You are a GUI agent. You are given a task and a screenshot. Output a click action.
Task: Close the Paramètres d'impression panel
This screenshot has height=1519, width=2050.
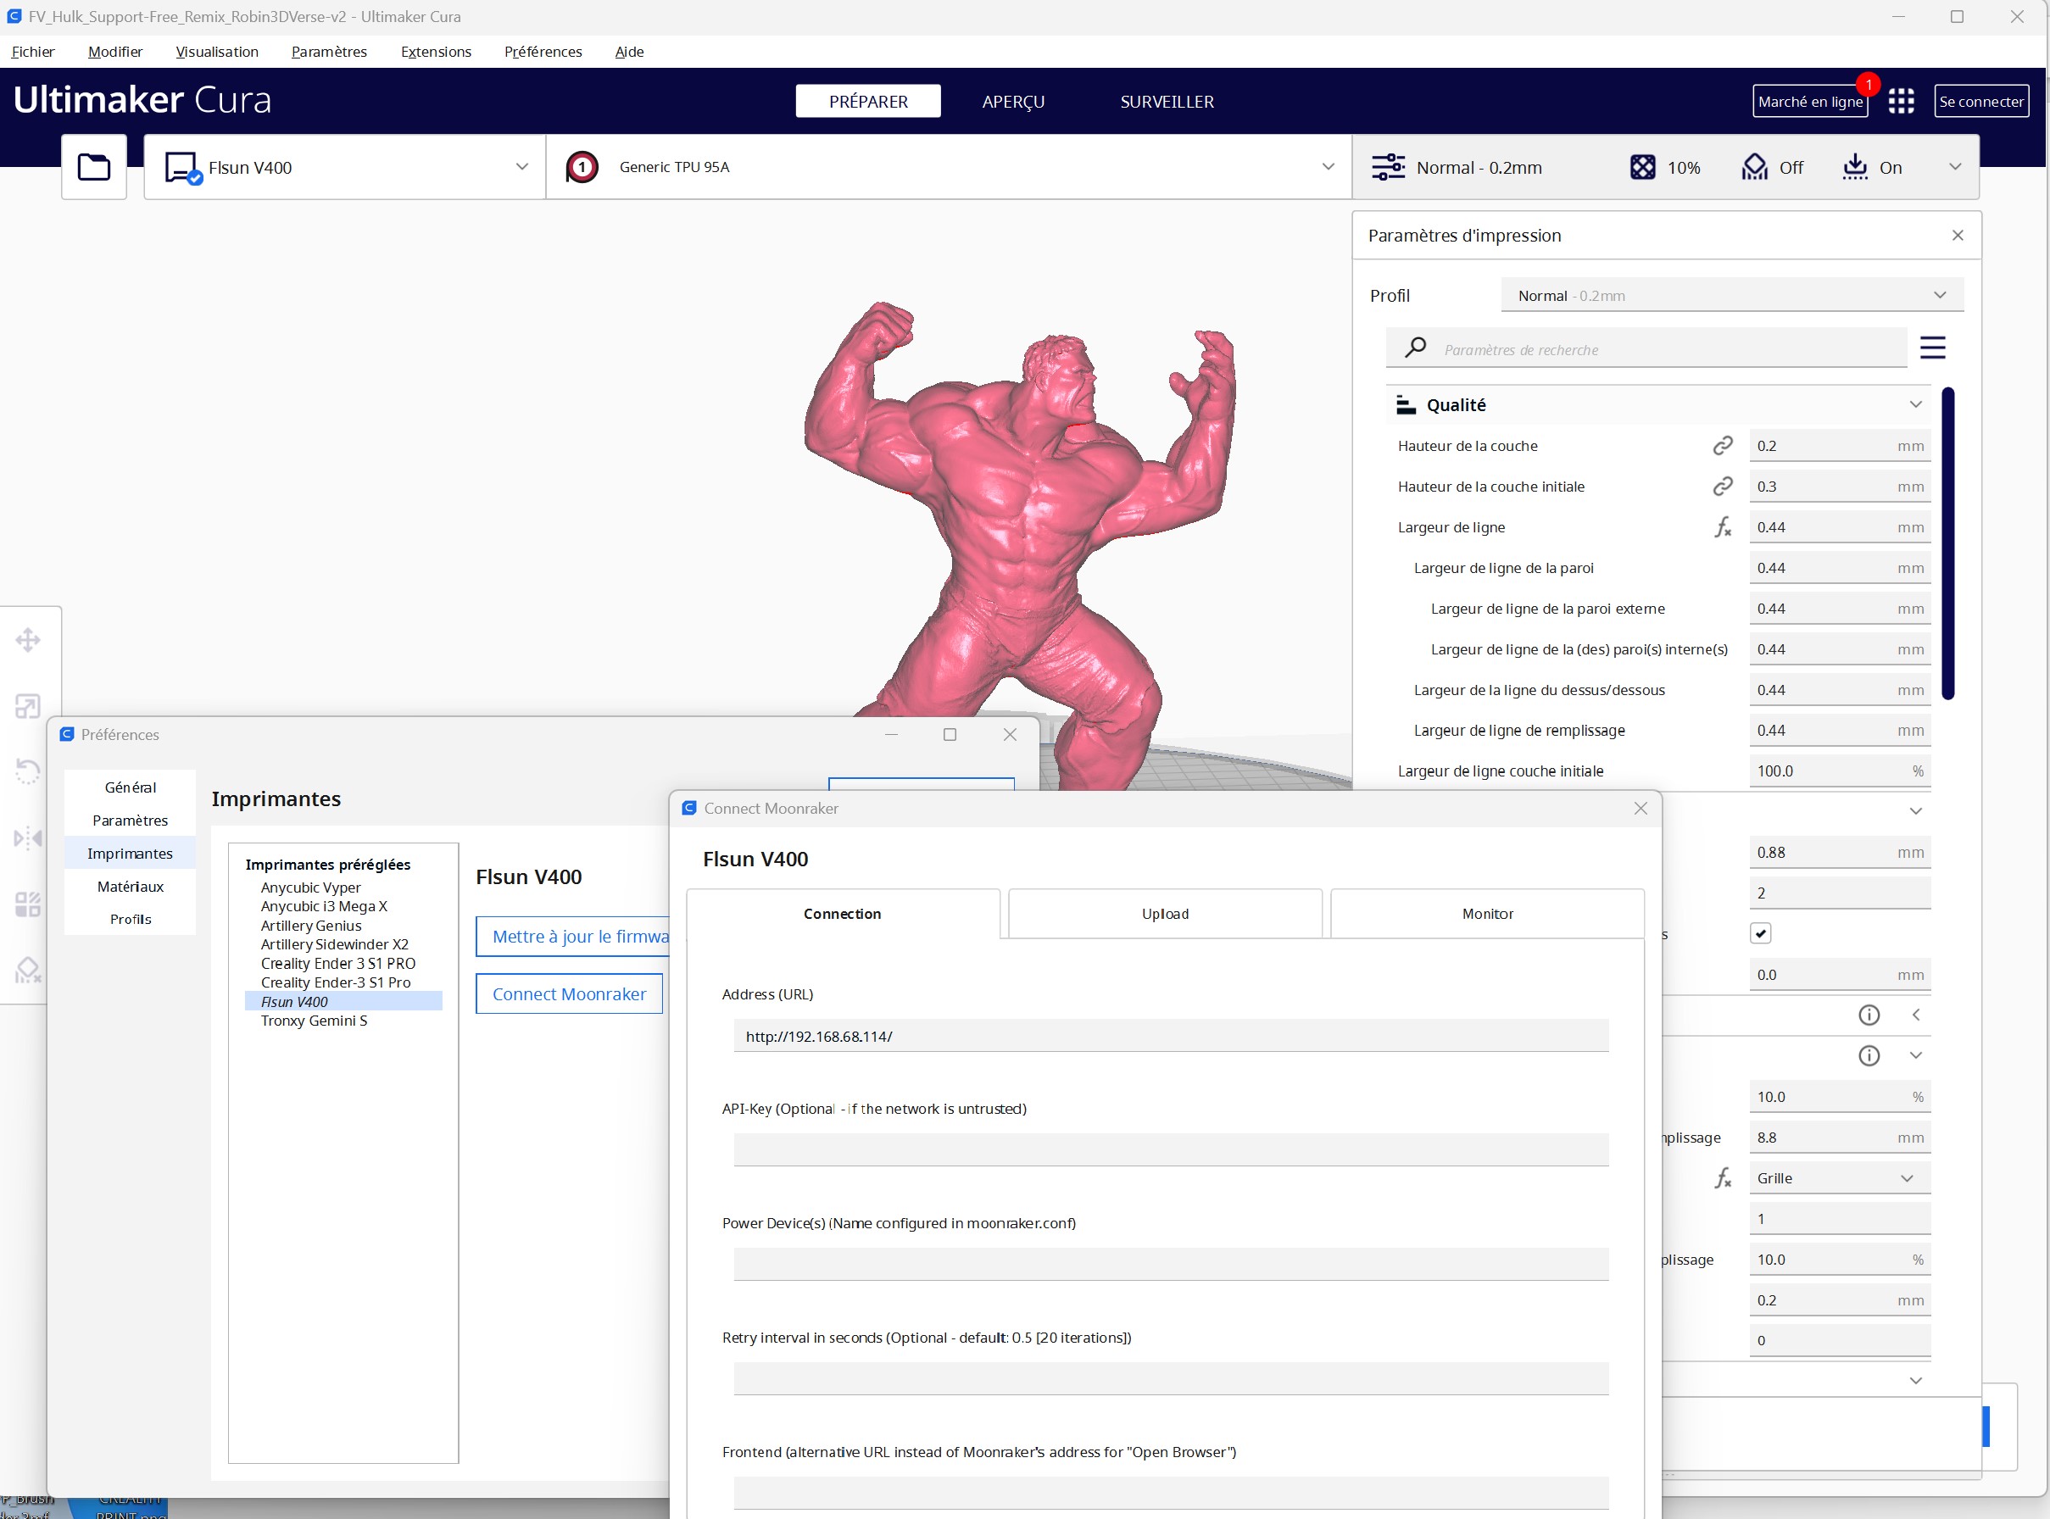point(1957,236)
